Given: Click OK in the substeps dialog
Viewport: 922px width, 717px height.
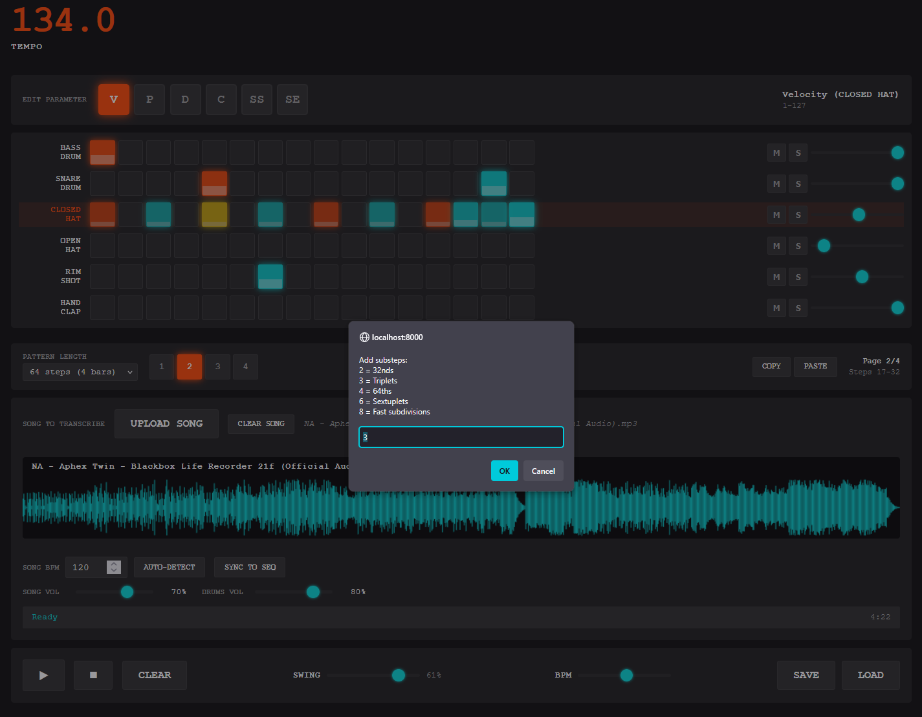Looking at the screenshot, I should (x=504, y=471).
